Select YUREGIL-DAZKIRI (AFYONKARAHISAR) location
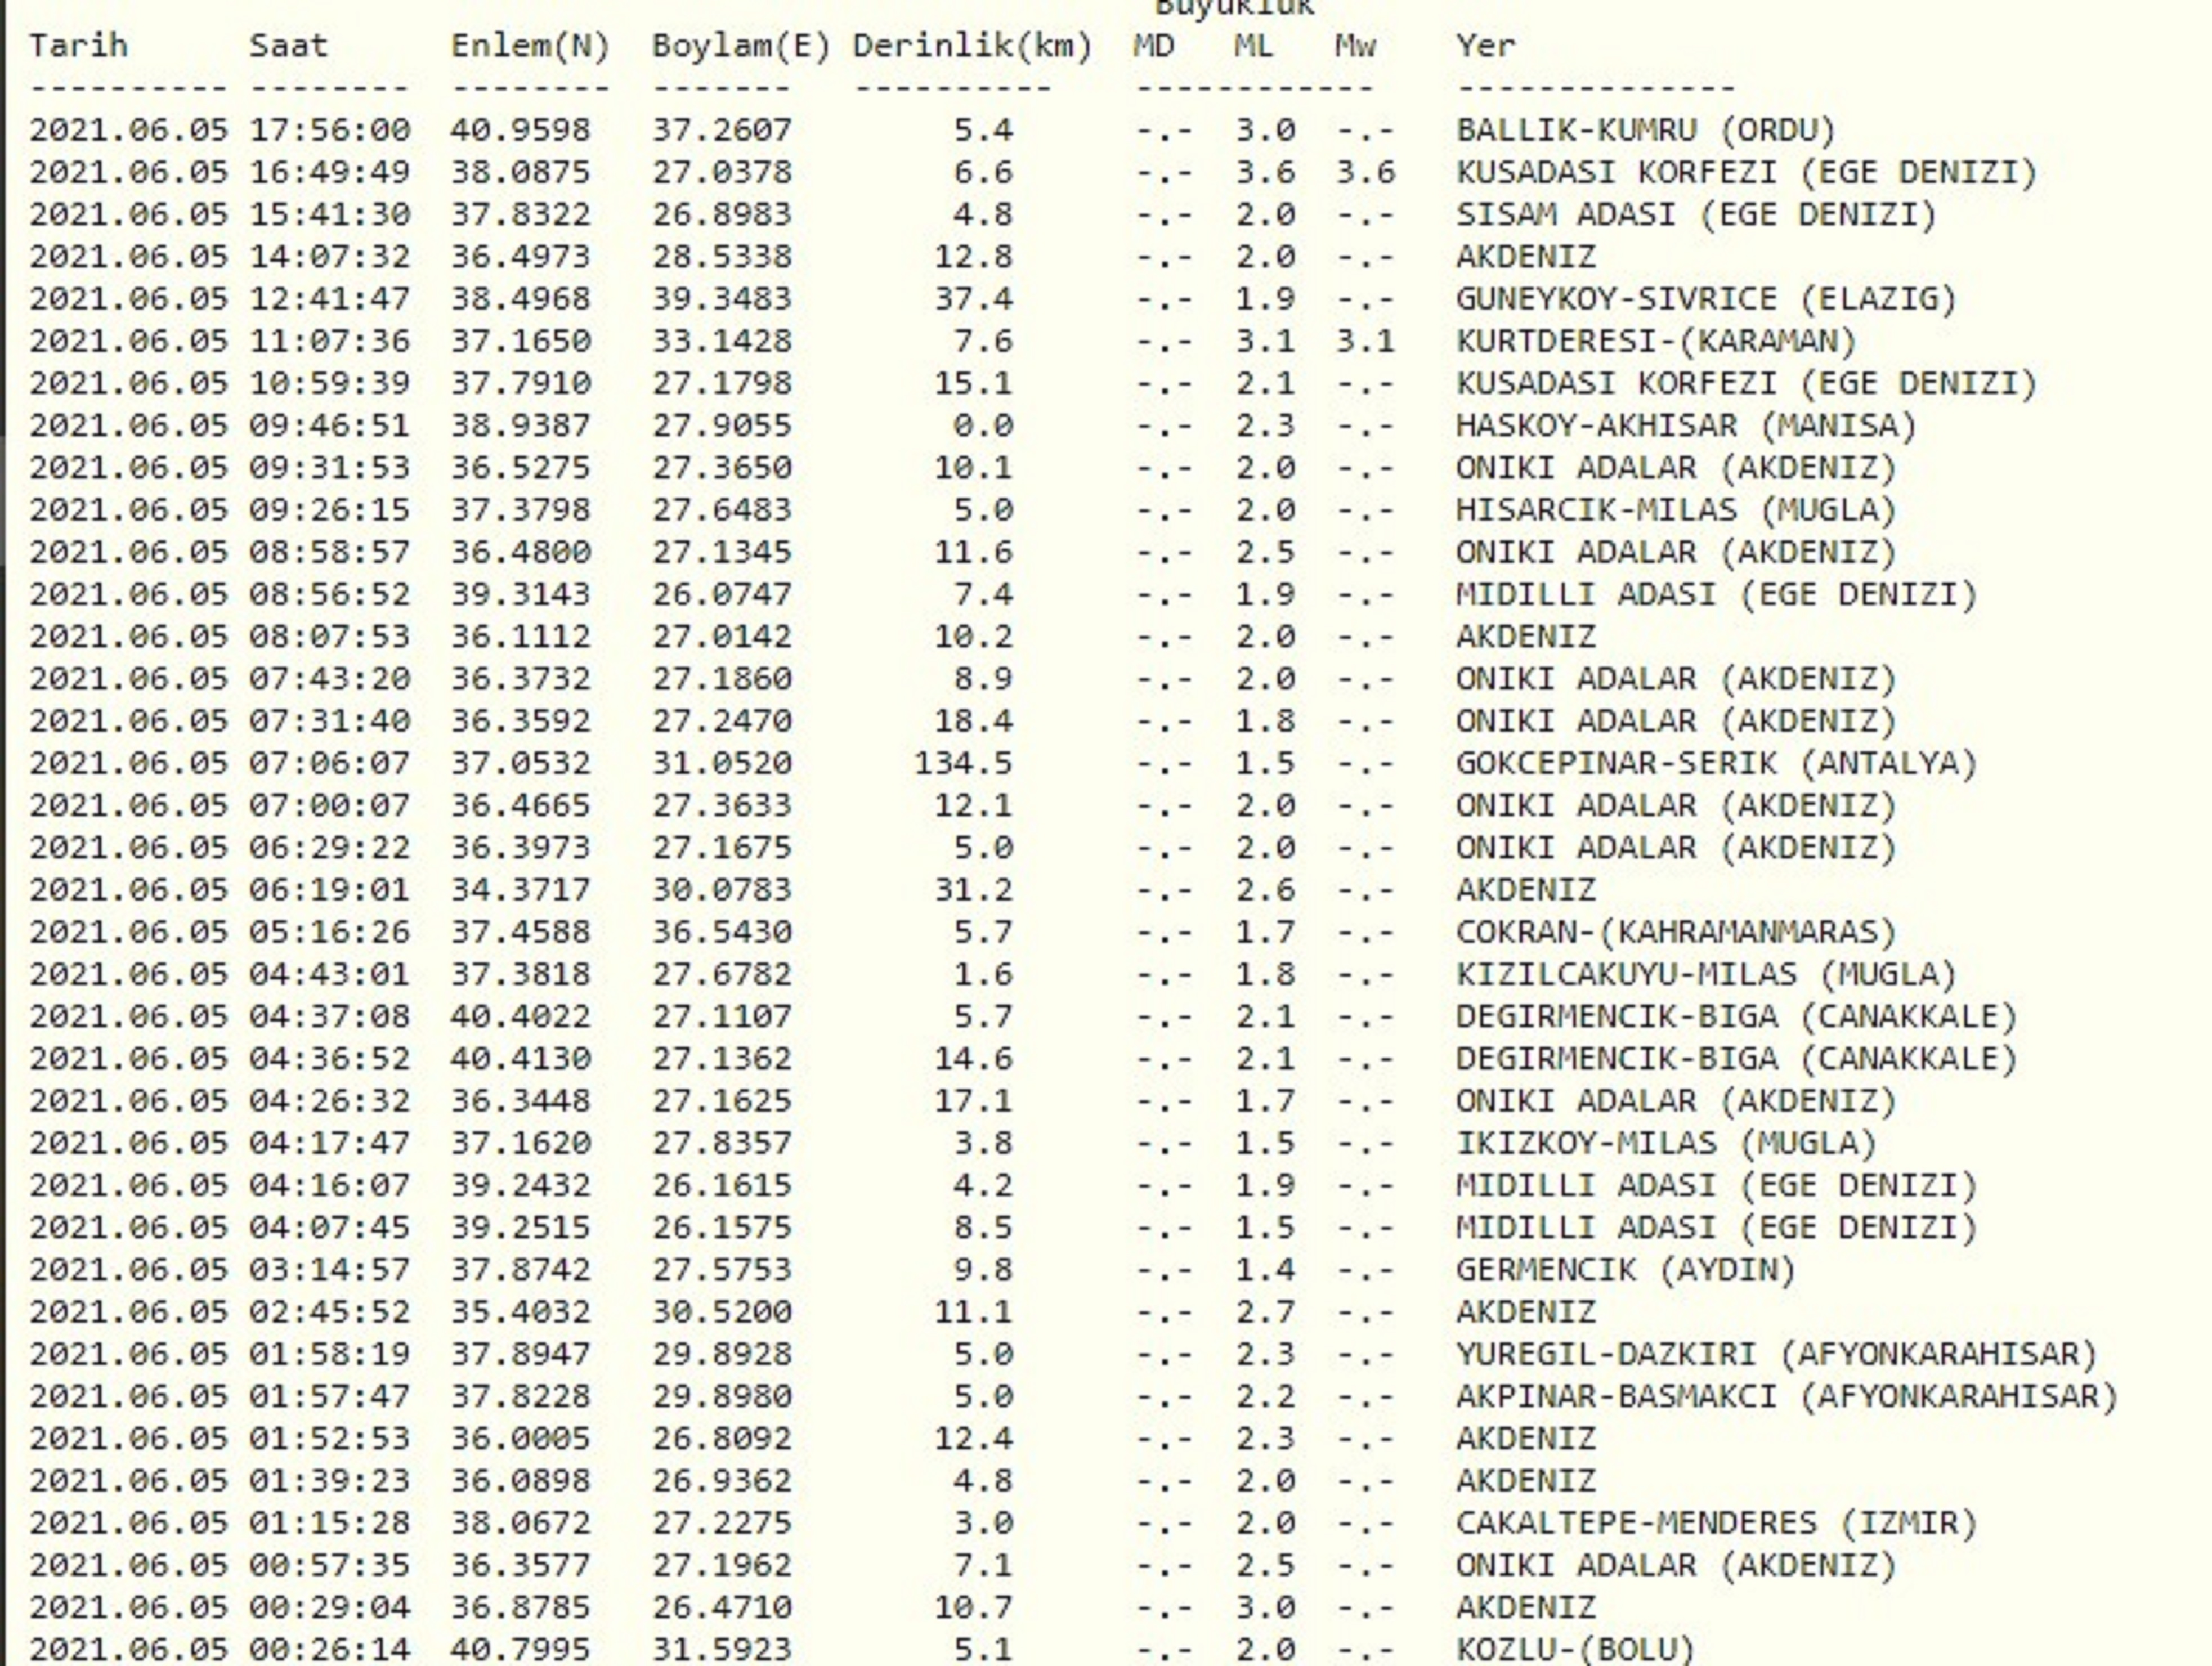This screenshot has width=2212, height=1666. click(x=1776, y=1354)
